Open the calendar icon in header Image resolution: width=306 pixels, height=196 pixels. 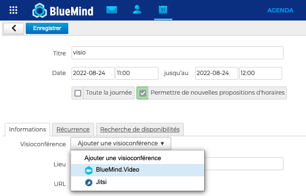[163, 10]
